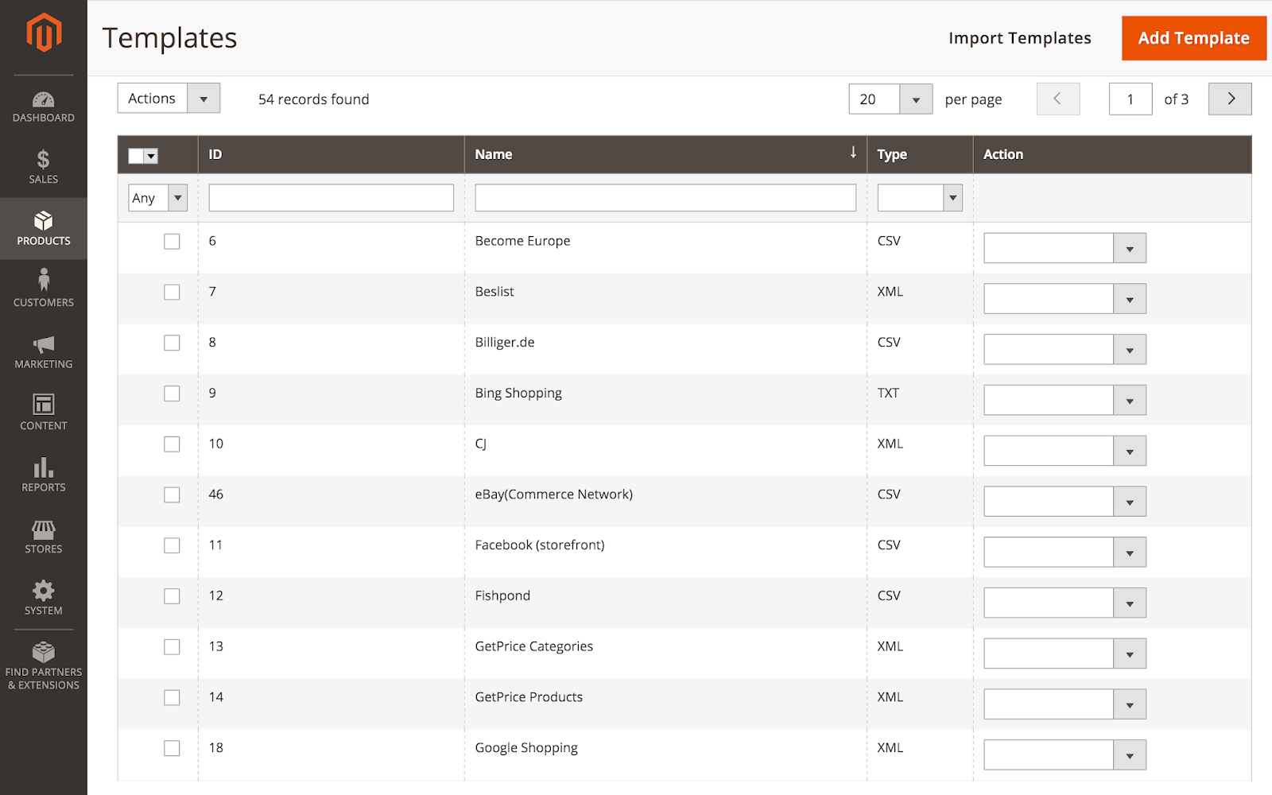Open action dropdown for Beslist
This screenshot has width=1272, height=795.
(1065, 299)
